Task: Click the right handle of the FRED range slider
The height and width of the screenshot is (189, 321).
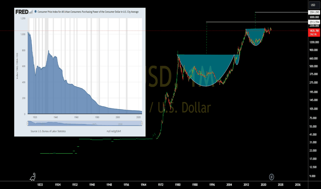Action: tap(142, 123)
